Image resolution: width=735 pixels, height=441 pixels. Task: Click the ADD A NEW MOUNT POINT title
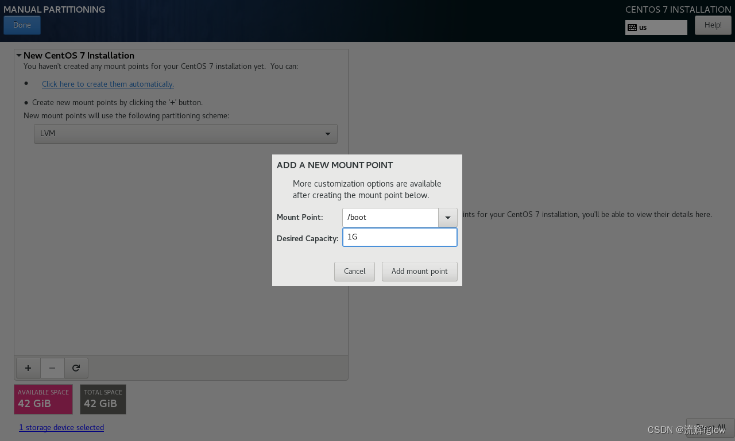point(335,165)
